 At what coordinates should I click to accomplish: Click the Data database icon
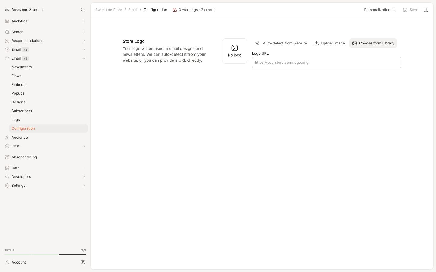coord(7,168)
